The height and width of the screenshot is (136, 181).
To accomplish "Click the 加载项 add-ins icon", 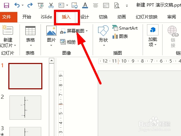I will (x=153, y=30).
